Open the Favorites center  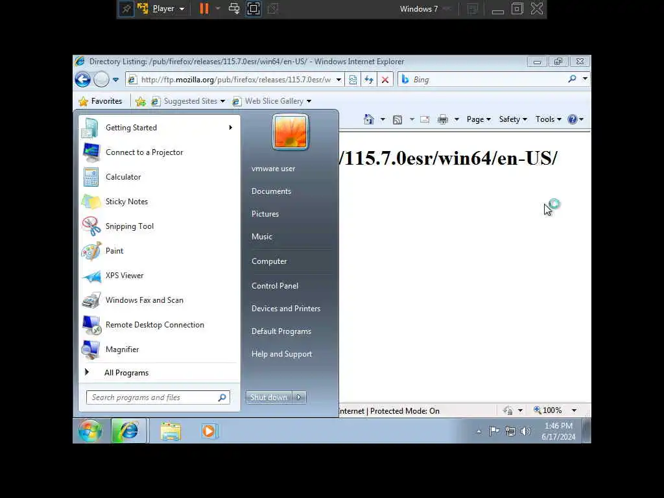[101, 101]
